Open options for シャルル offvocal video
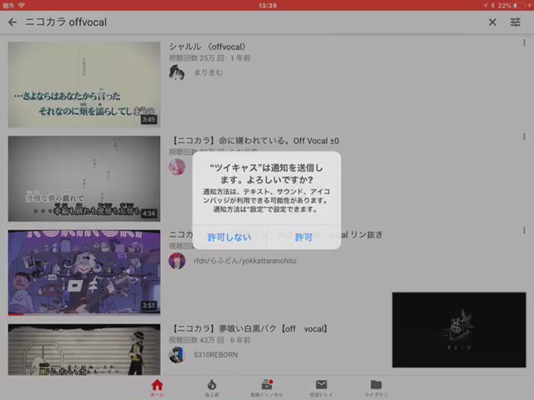The width and height of the screenshot is (534, 400). point(524,42)
